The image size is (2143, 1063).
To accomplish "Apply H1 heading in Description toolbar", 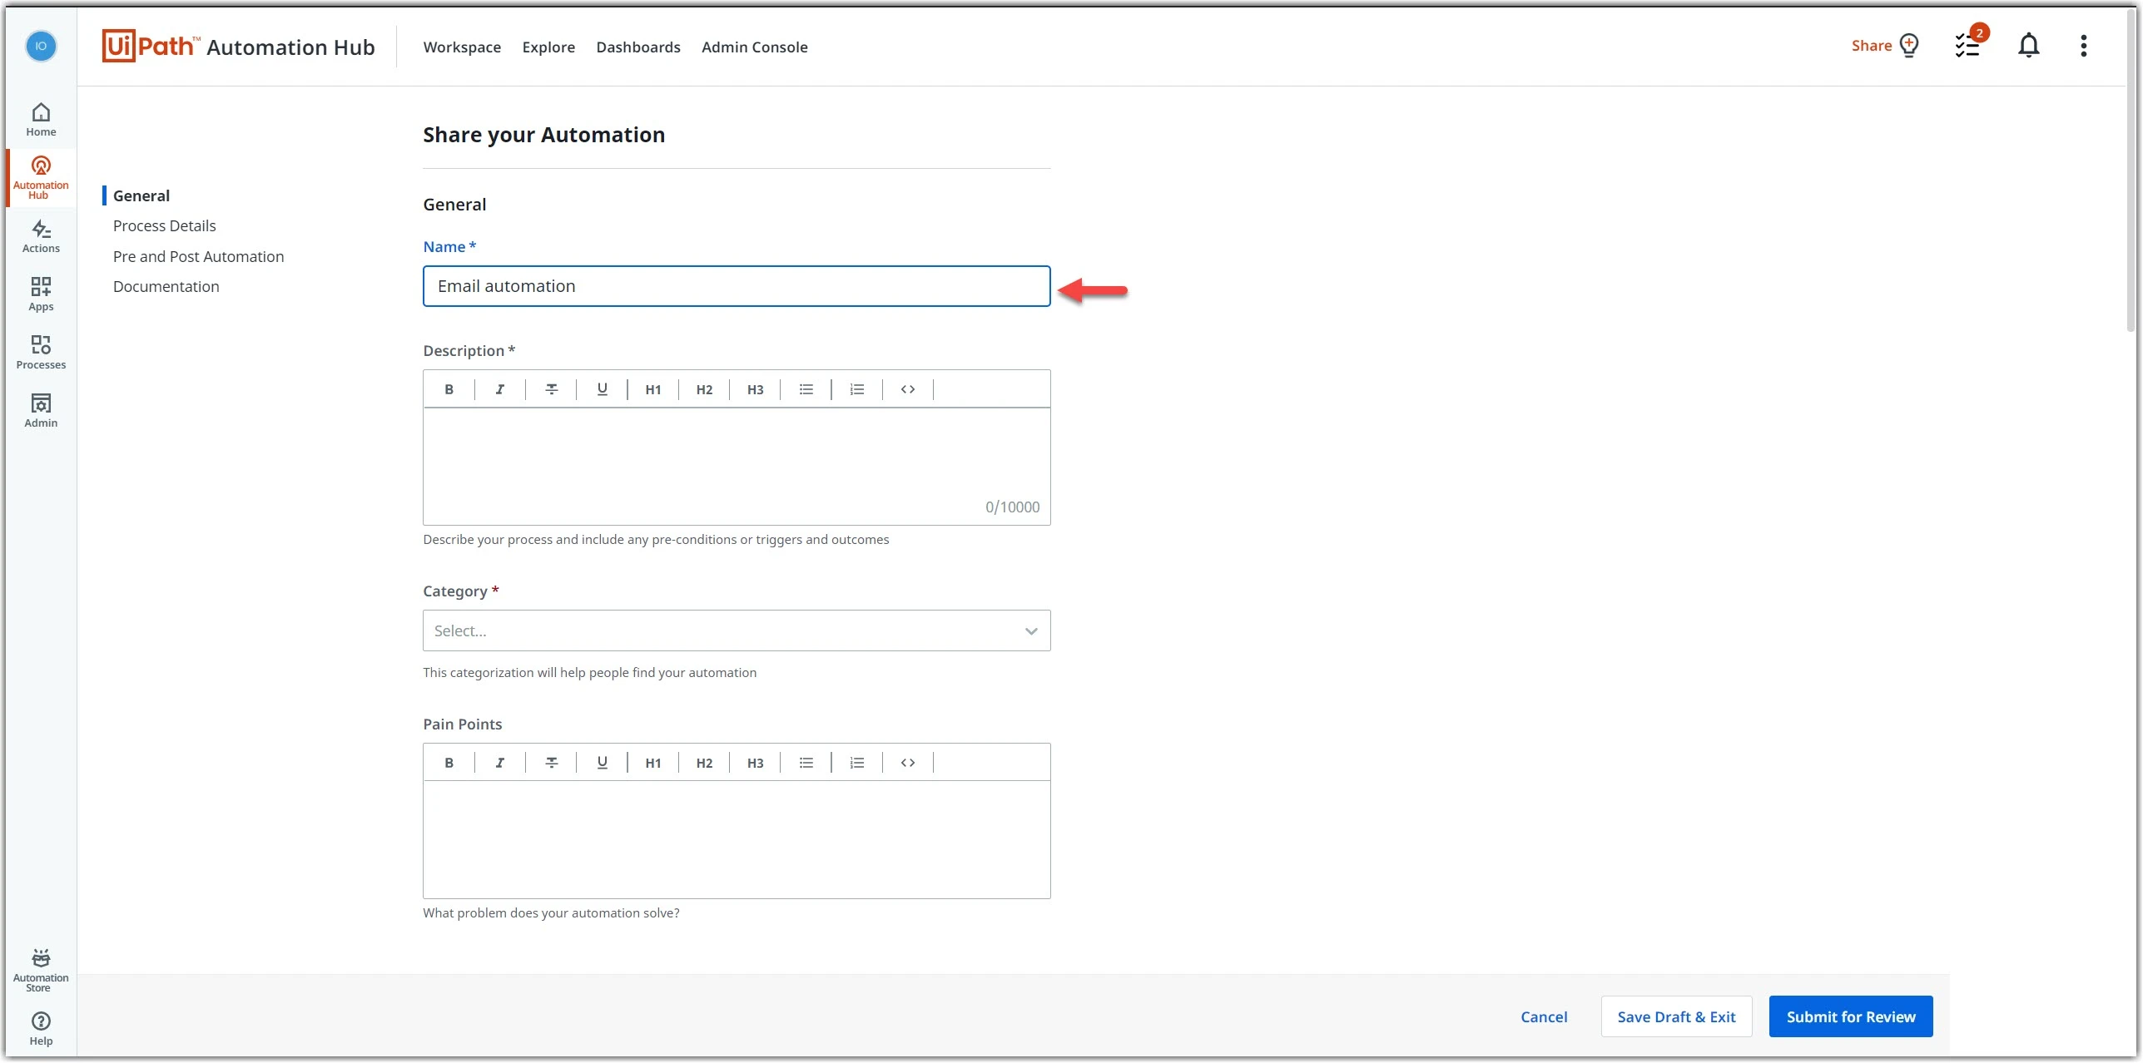I will point(652,389).
